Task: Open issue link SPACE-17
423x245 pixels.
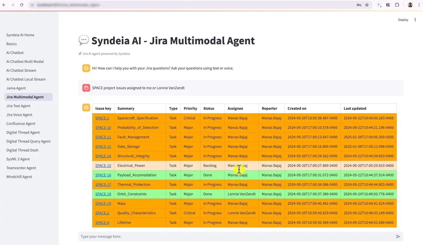Action: point(103,185)
